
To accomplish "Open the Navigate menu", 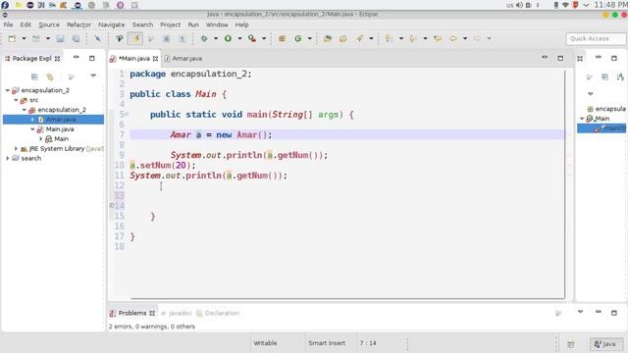I will point(111,25).
